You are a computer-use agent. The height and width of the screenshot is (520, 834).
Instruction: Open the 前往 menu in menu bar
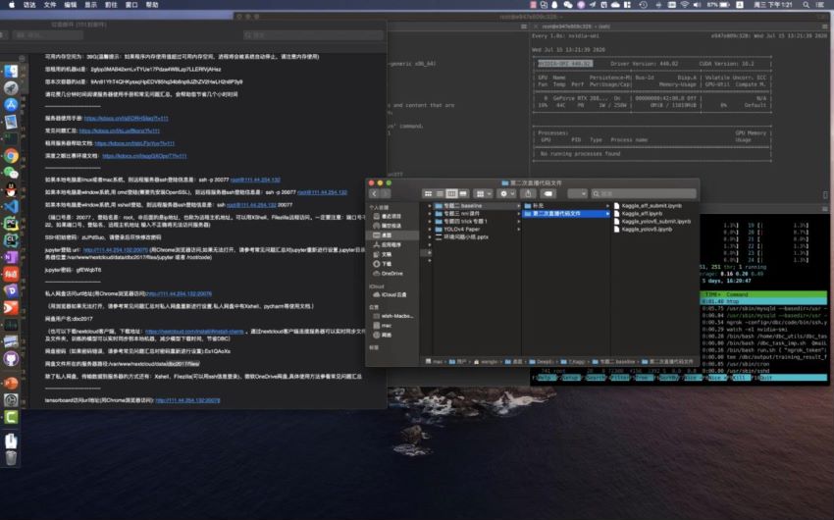[111, 5]
